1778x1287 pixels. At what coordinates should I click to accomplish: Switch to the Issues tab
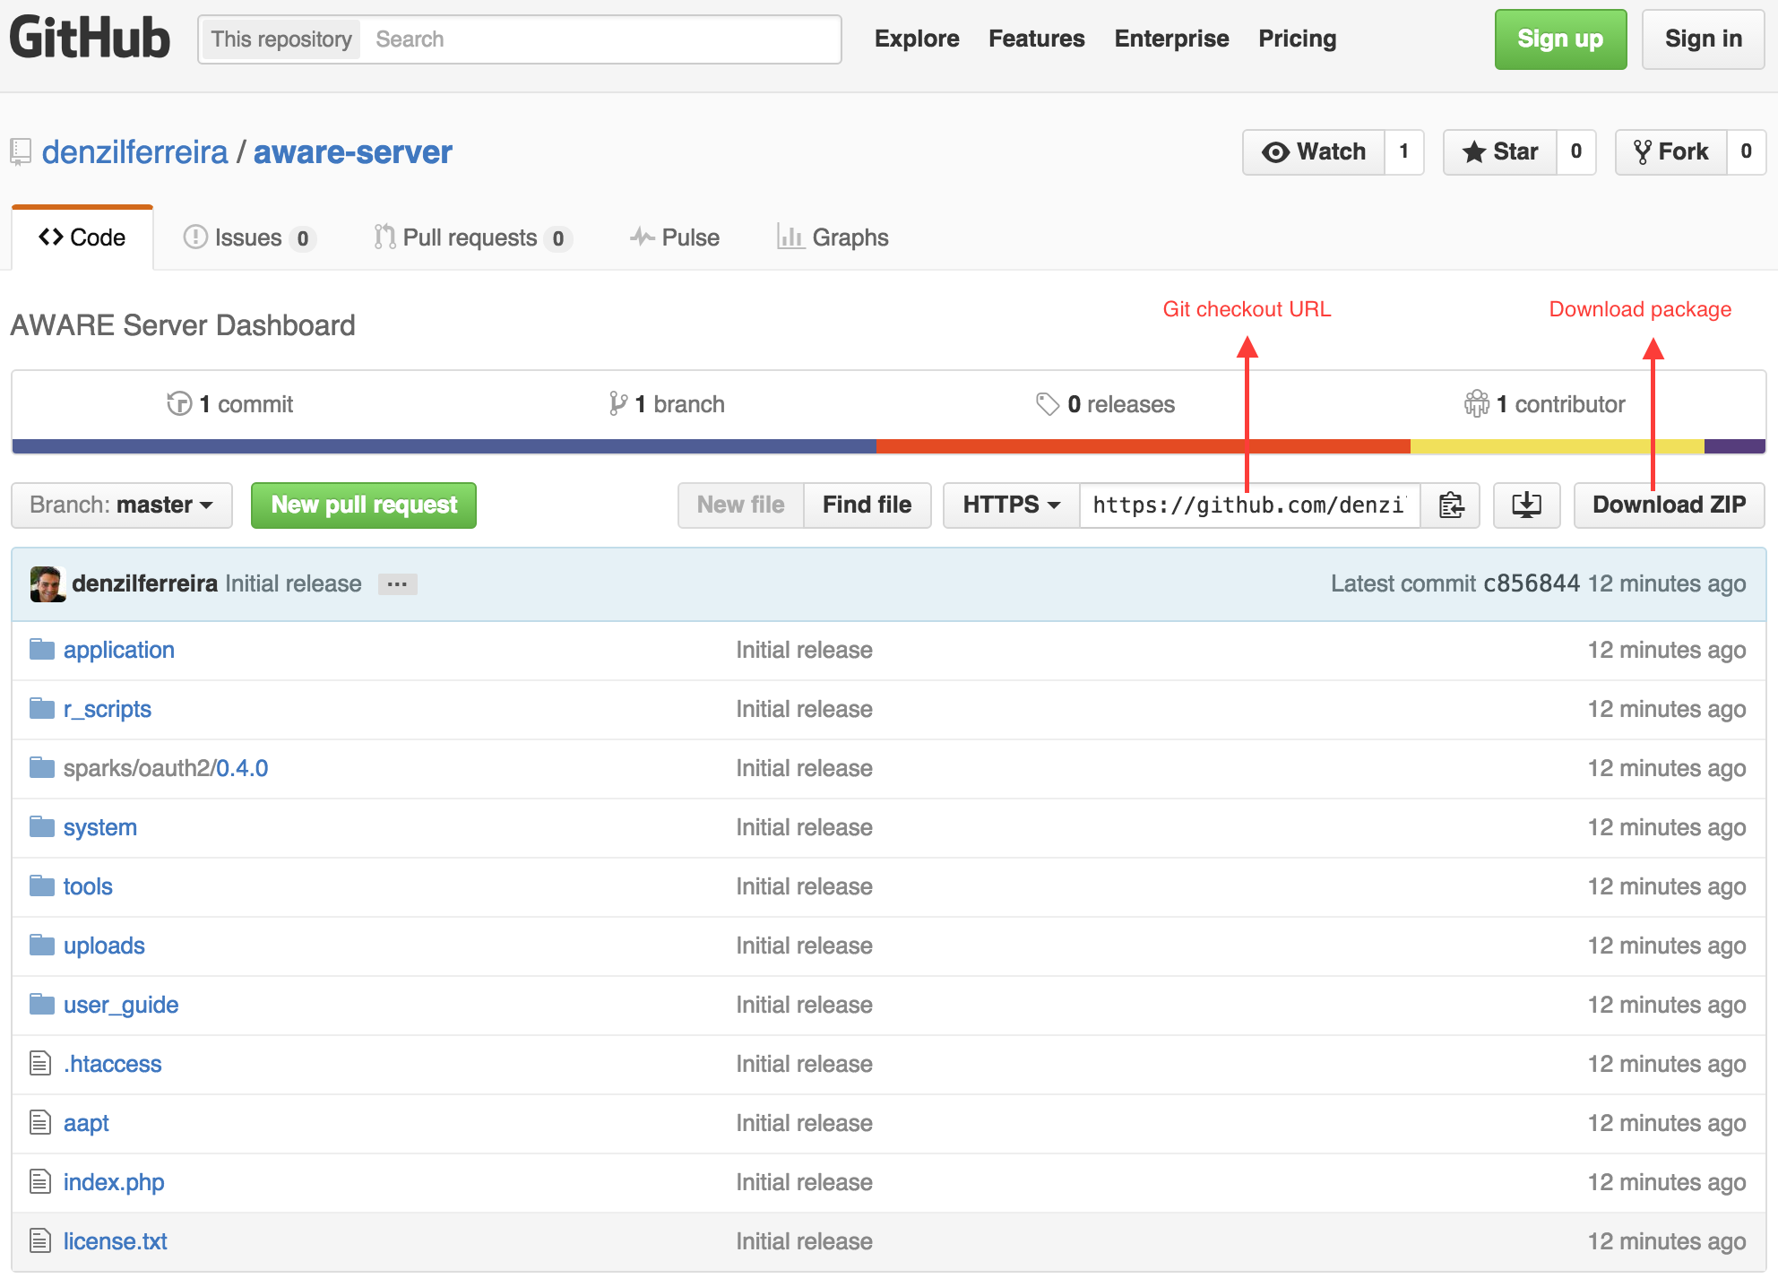click(x=249, y=238)
